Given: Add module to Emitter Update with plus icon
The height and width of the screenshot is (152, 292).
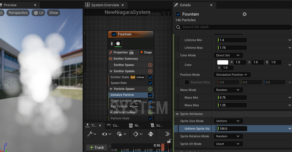Looking at the screenshot, I should [150, 71].
